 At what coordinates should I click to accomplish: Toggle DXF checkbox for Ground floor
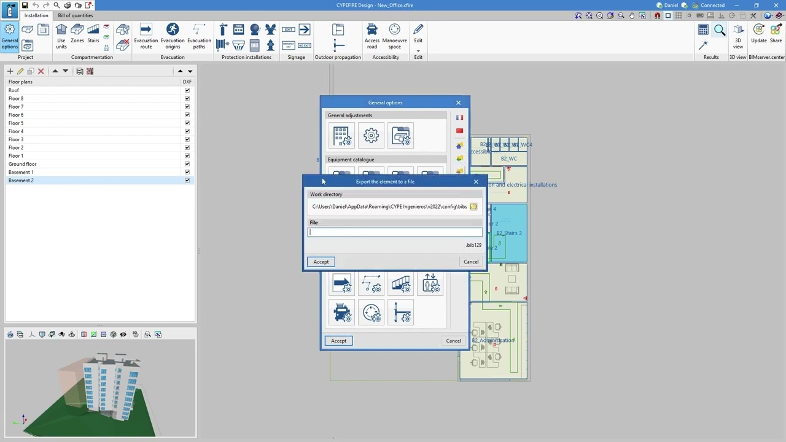(x=187, y=164)
